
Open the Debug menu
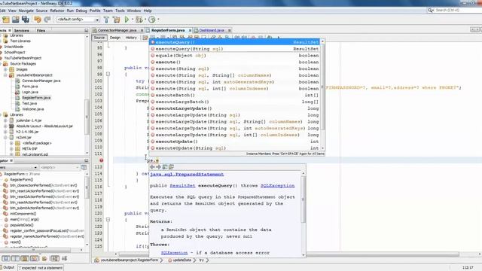pos(81,11)
